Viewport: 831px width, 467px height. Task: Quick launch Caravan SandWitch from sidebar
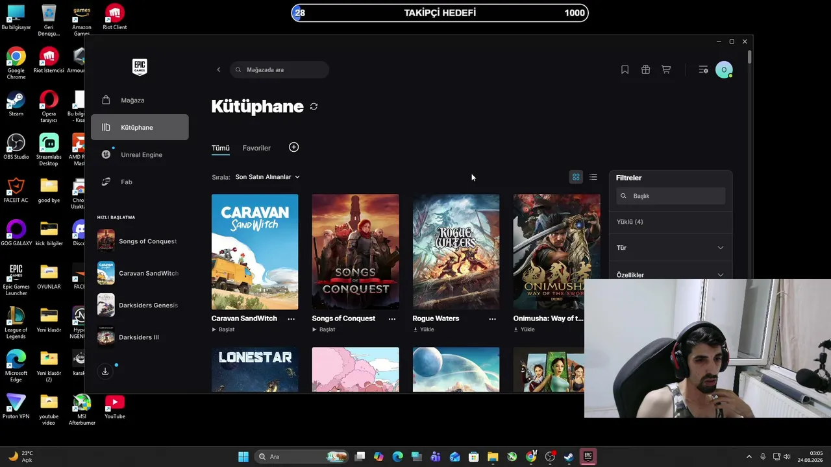click(x=140, y=273)
